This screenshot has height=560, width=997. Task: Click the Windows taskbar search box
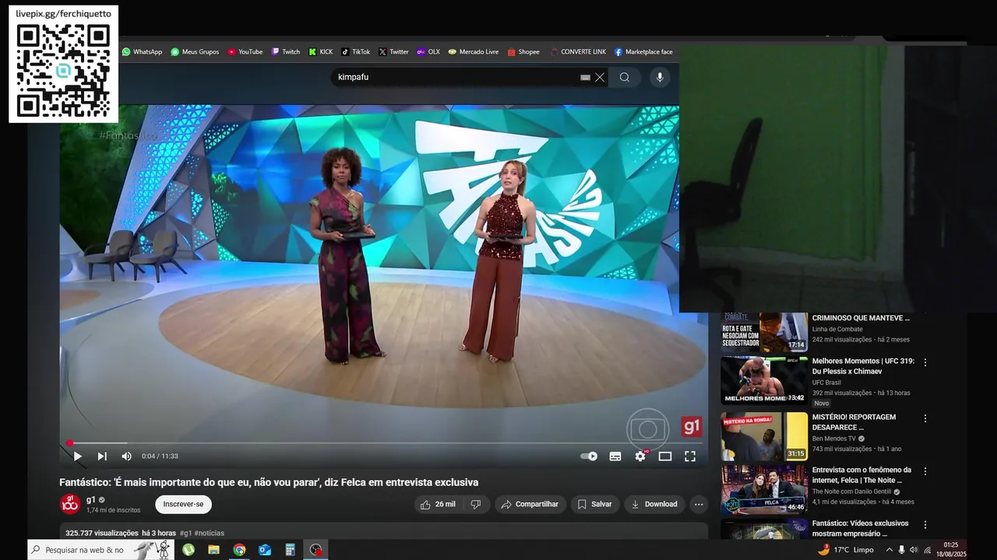101,550
